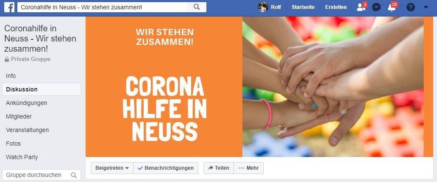Image resolution: width=437 pixels, height=182 pixels.
Task: Toggle the Benachrichtigungen checkmark button
Action: click(x=166, y=168)
